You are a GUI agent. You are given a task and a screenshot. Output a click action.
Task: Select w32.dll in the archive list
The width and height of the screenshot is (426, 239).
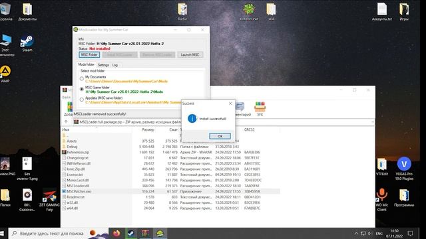[73, 202]
